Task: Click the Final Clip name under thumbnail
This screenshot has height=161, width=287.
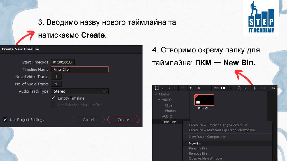Action: 204,109
